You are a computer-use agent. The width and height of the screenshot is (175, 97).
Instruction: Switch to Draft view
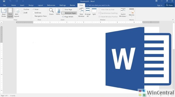[24, 13]
